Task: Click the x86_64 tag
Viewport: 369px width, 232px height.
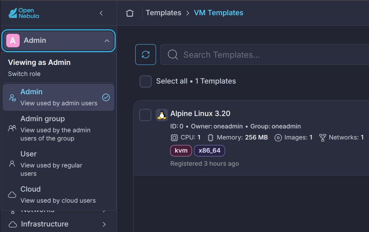Action: coord(210,151)
